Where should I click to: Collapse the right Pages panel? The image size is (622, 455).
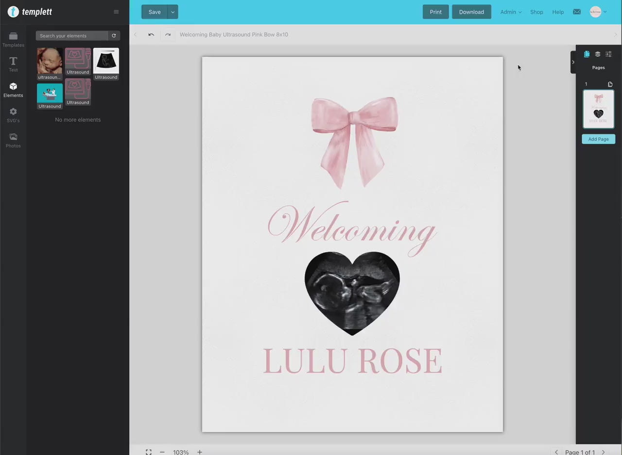pyautogui.click(x=573, y=62)
